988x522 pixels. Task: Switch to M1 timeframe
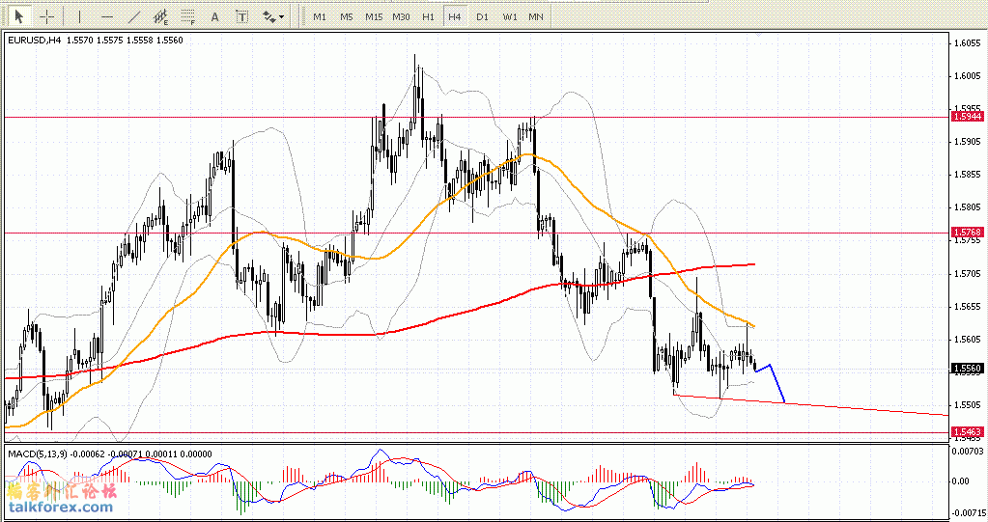(320, 16)
